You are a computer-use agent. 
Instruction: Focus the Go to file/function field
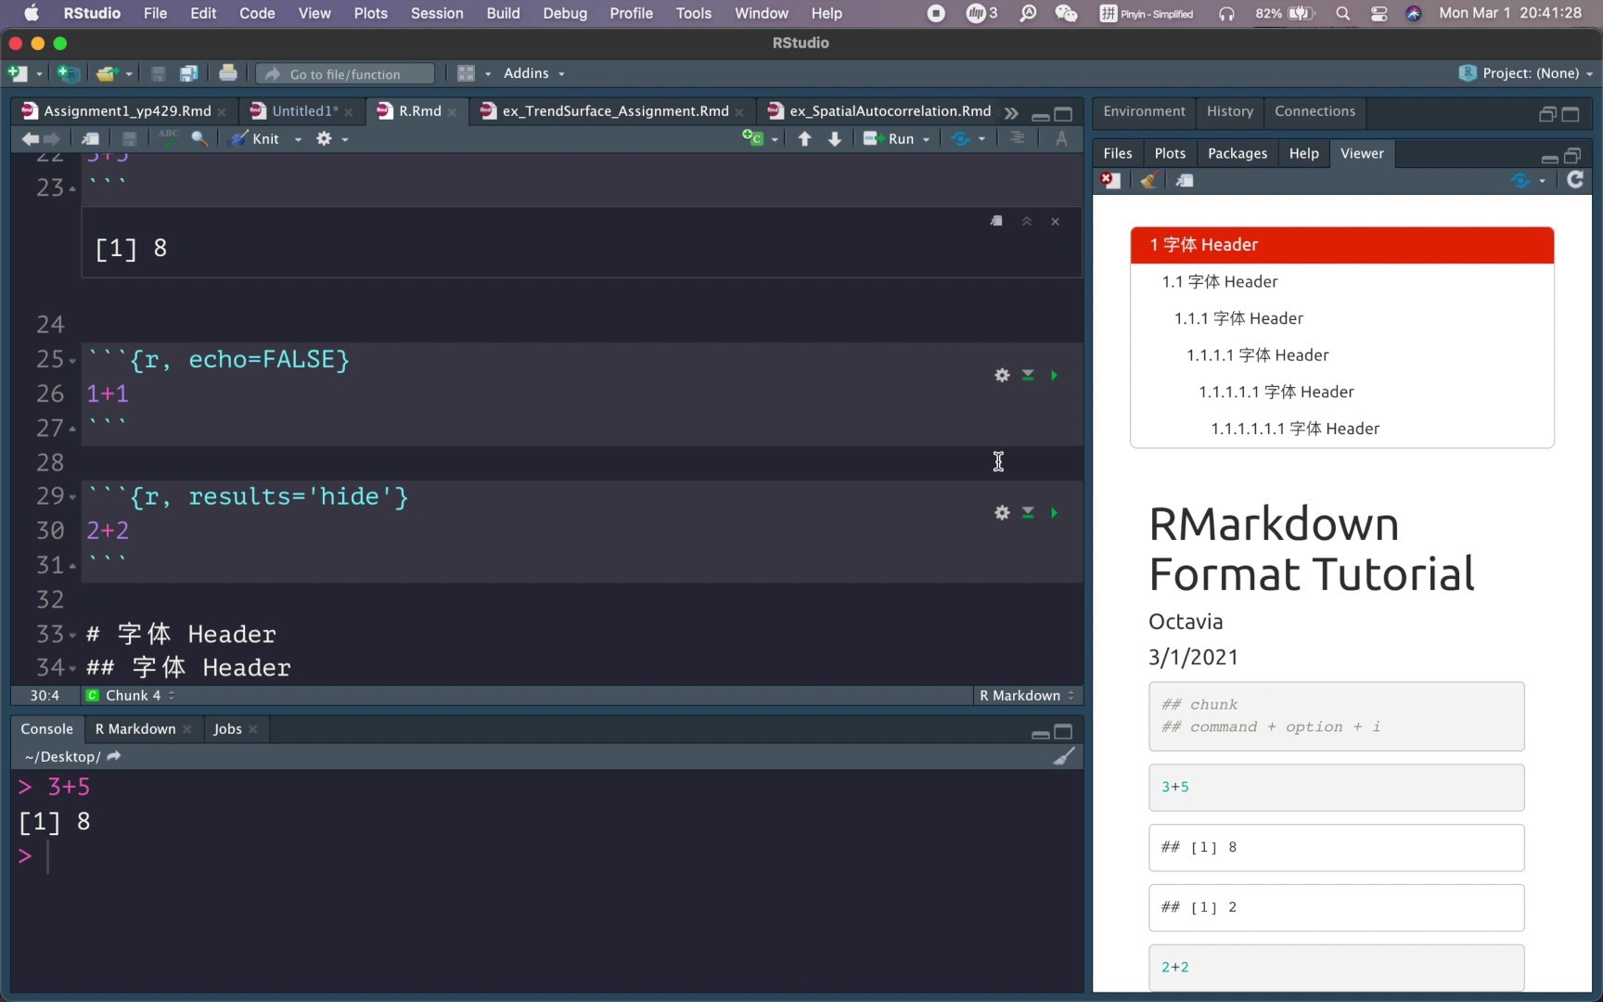coord(344,73)
